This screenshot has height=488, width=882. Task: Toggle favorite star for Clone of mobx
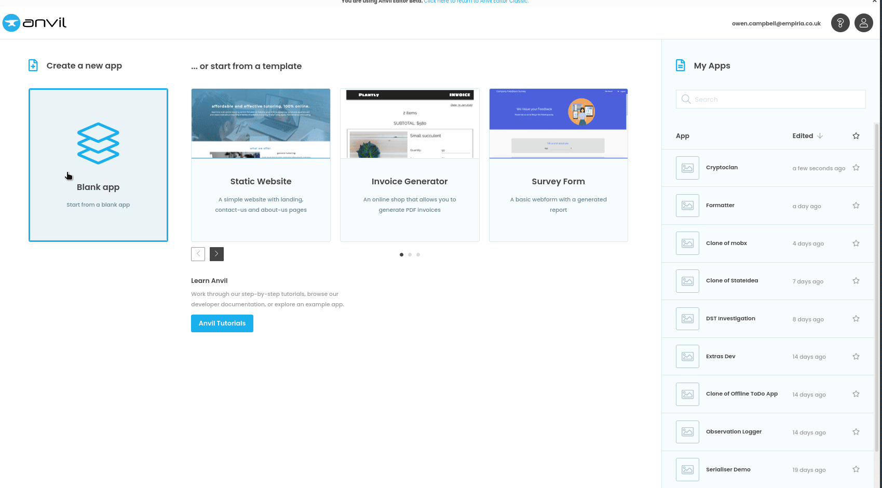point(856,243)
